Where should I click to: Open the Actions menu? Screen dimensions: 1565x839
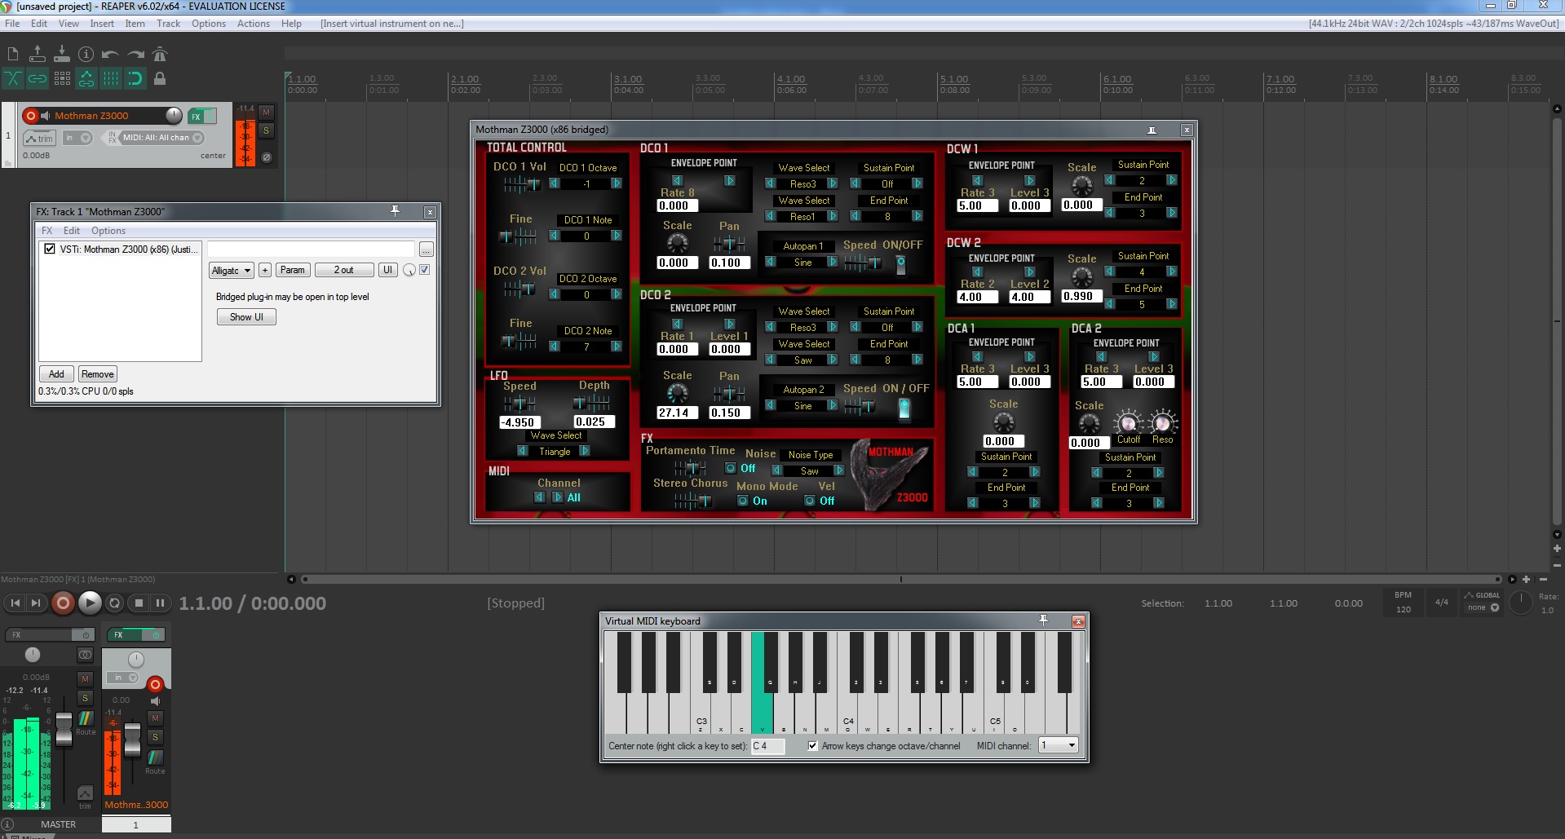(x=253, y=24)
